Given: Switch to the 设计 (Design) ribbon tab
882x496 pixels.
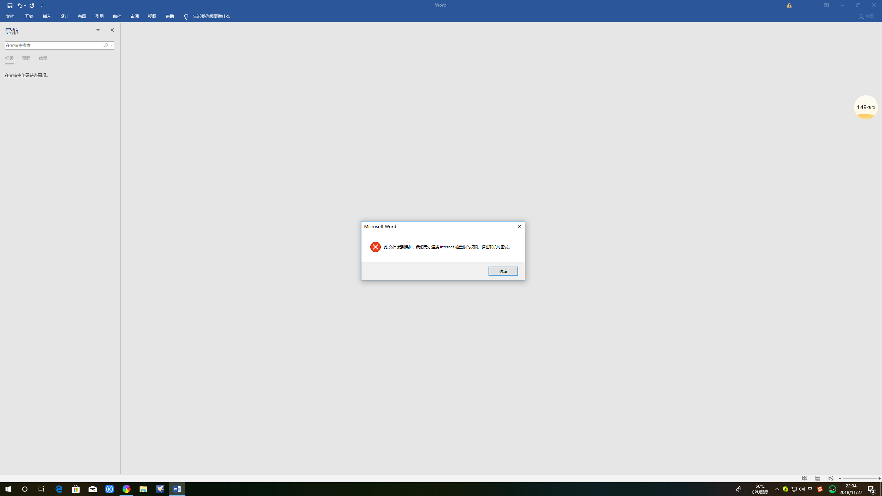Looking at the screenshot, I should [x=64, y=17].
